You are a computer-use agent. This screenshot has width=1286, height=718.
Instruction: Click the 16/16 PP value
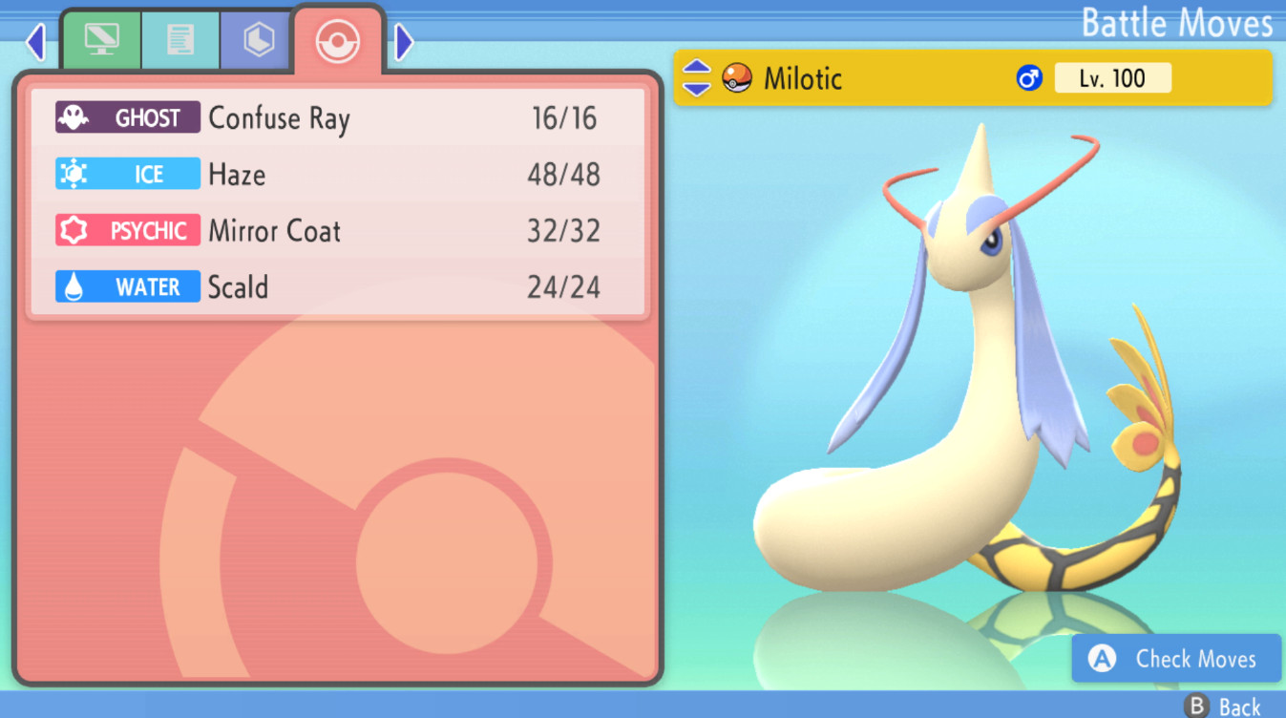coord(564,118)
